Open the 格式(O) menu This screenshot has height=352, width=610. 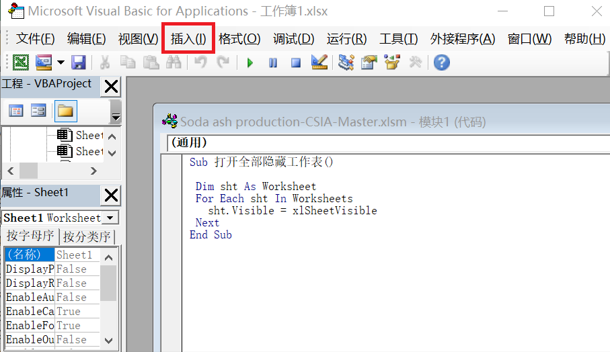[239, 39]
